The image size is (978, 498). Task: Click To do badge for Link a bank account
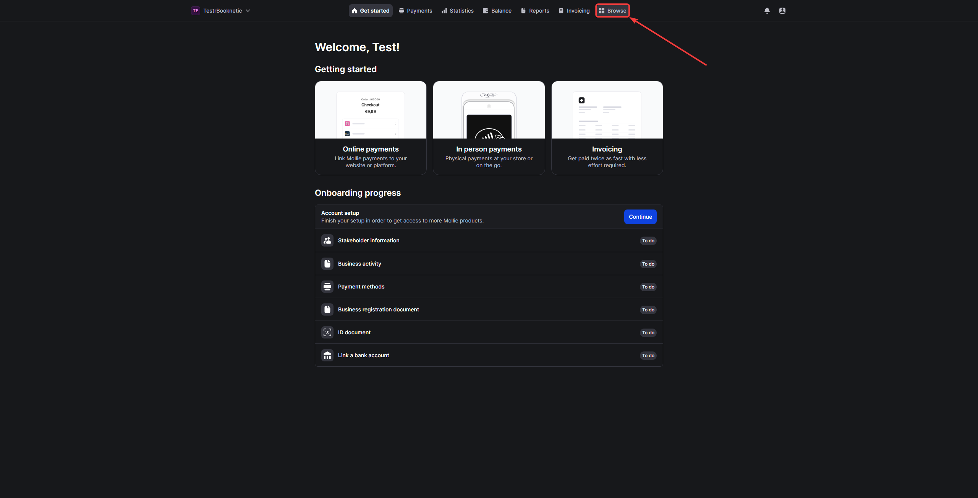pos(648,356)
